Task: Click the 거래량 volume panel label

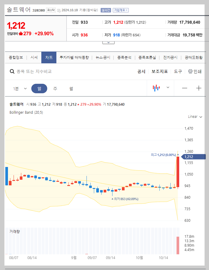Action: [x=14, y=232]
